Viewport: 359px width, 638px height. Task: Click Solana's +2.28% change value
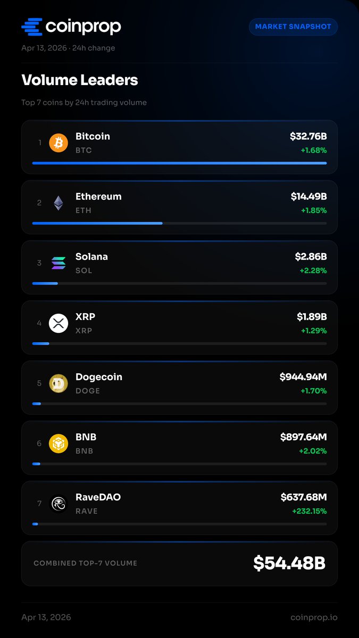(314, 271)
